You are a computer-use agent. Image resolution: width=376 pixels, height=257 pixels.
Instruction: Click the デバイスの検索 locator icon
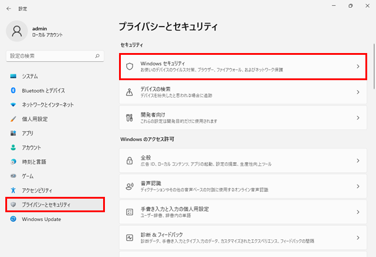[x=130, y=92]
